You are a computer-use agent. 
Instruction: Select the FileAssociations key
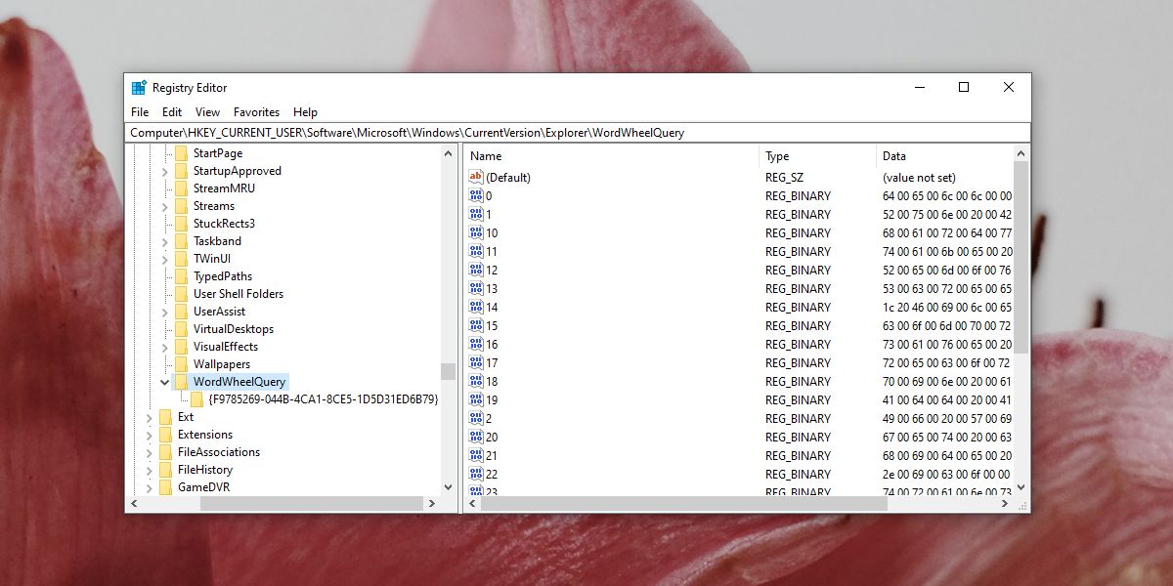tap(219, 452)
